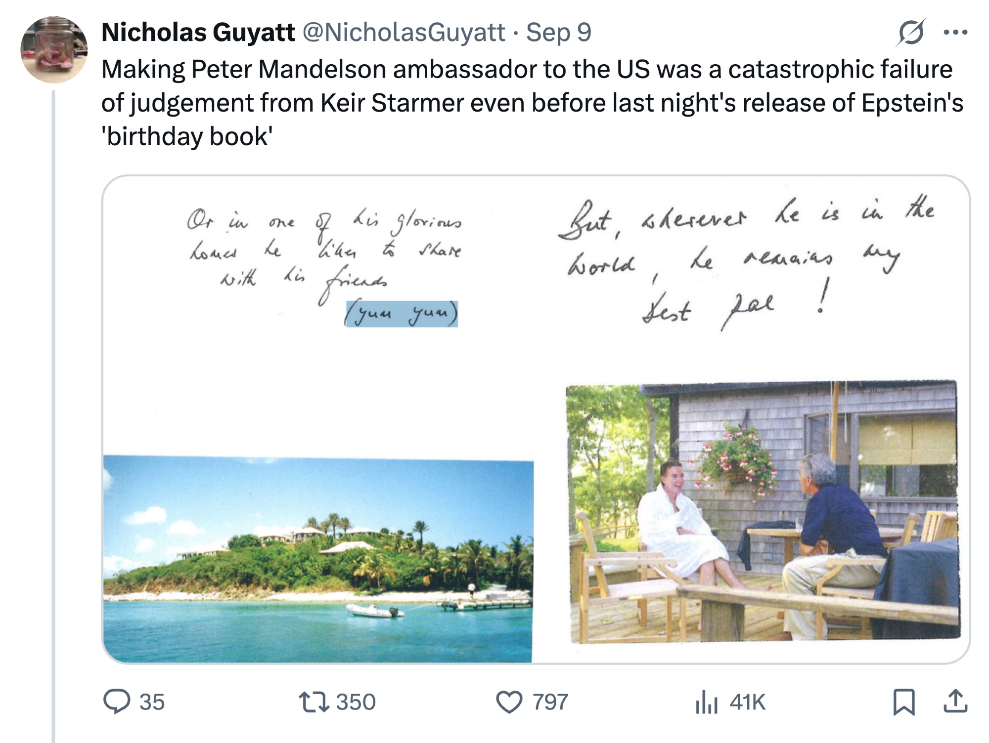Bookmark this tweet
The width and height of the screenshot is (989, 743).
(x=904, y=702)
